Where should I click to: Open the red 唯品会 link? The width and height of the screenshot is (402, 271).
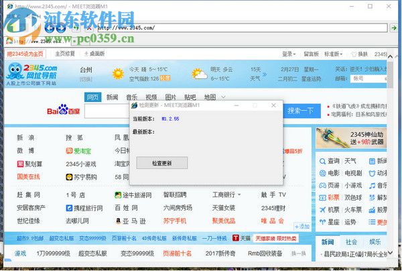tap(273, 221)
